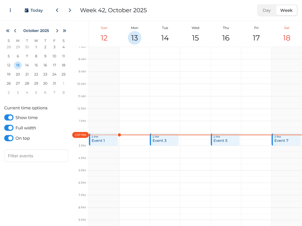
Task: Toggle the On top setting
Action: 9,138
